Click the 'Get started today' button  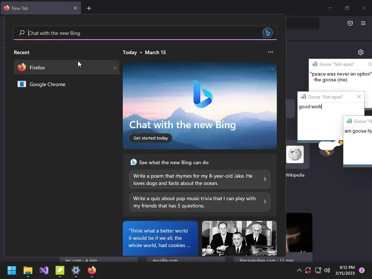point(151,138)
